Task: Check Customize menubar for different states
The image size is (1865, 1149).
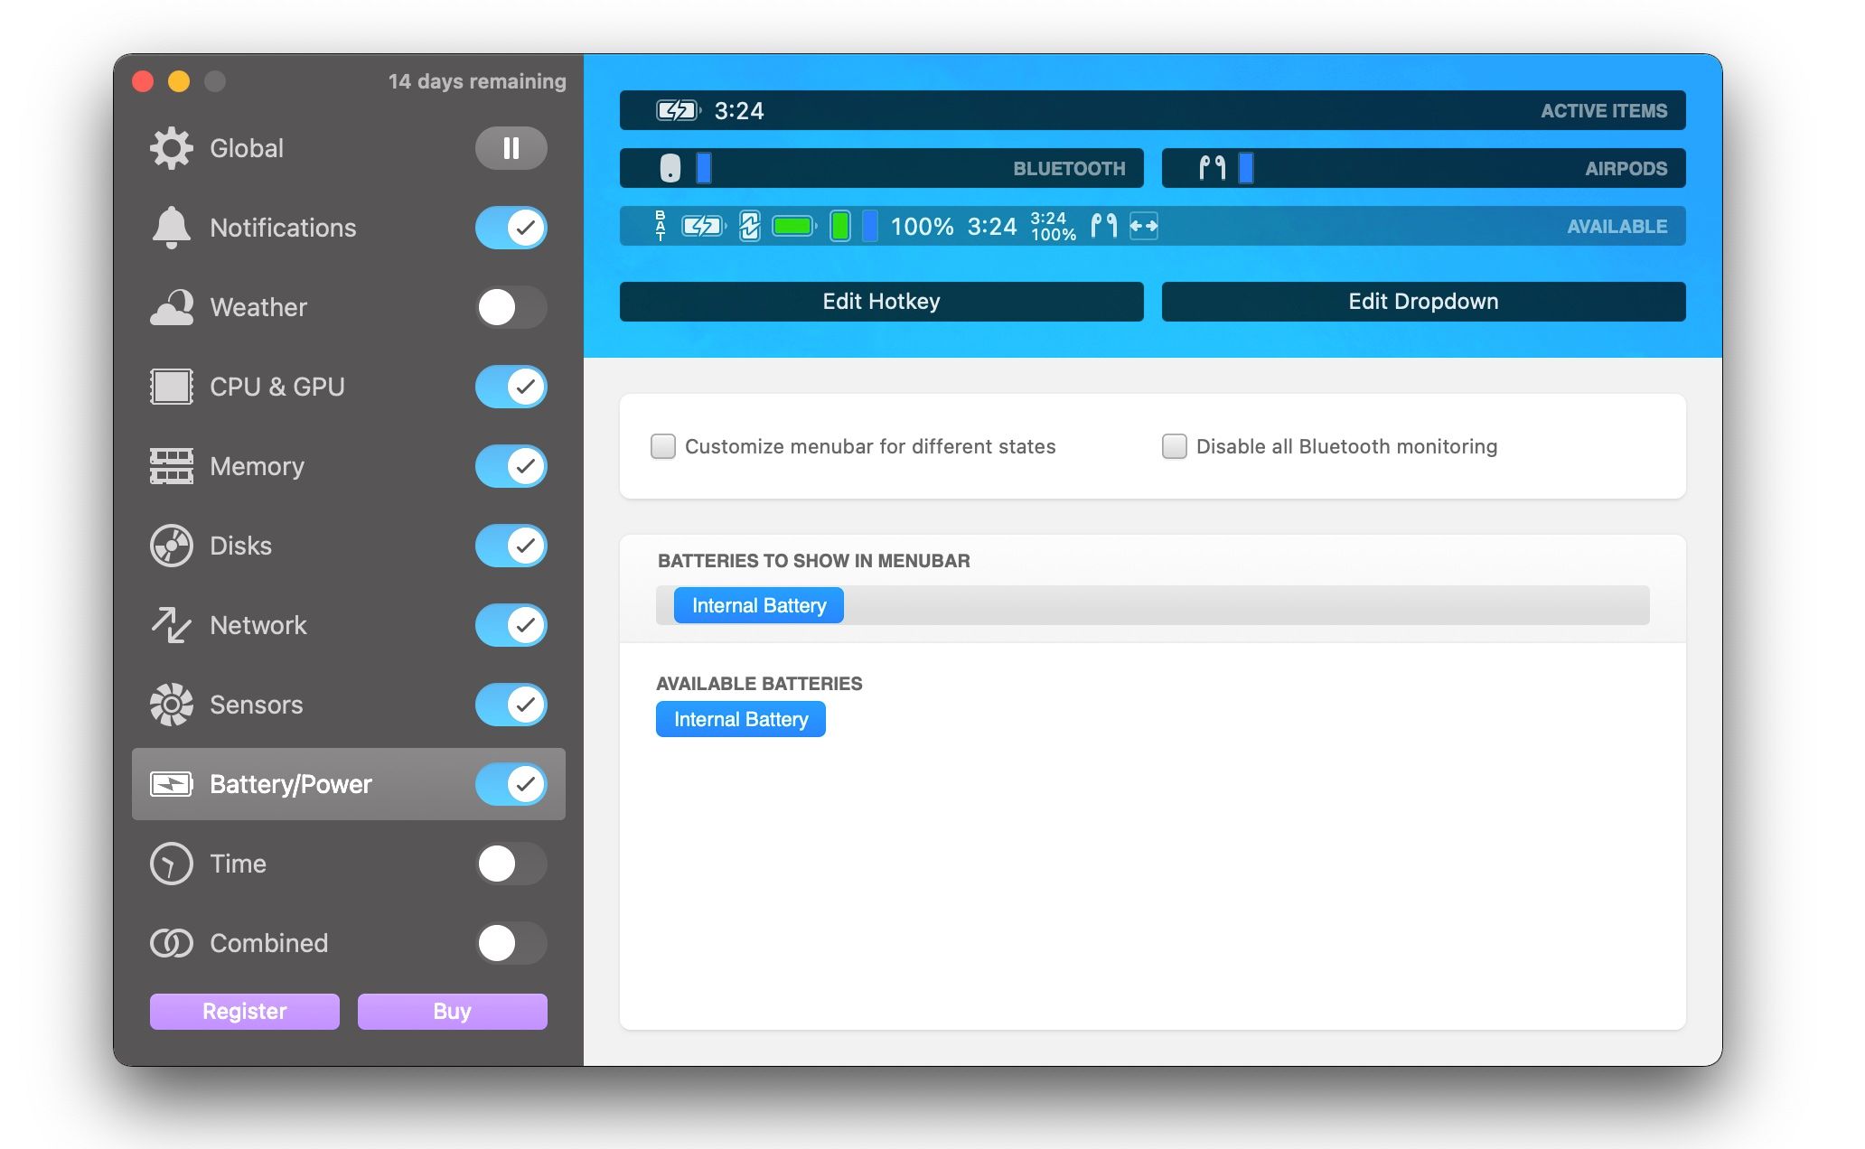Action: [662, 446]
